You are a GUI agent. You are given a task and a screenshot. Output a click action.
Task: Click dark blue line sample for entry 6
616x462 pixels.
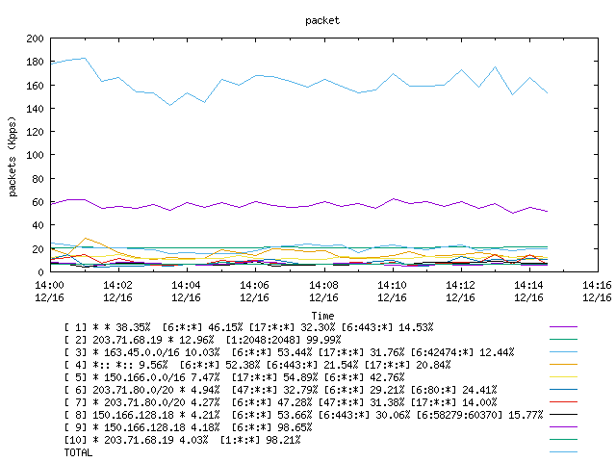[563, 390]
